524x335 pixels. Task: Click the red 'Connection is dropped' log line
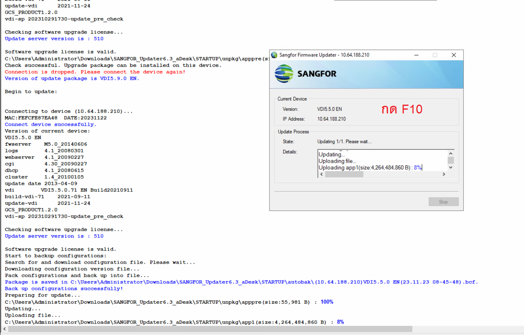coord(95,72)
